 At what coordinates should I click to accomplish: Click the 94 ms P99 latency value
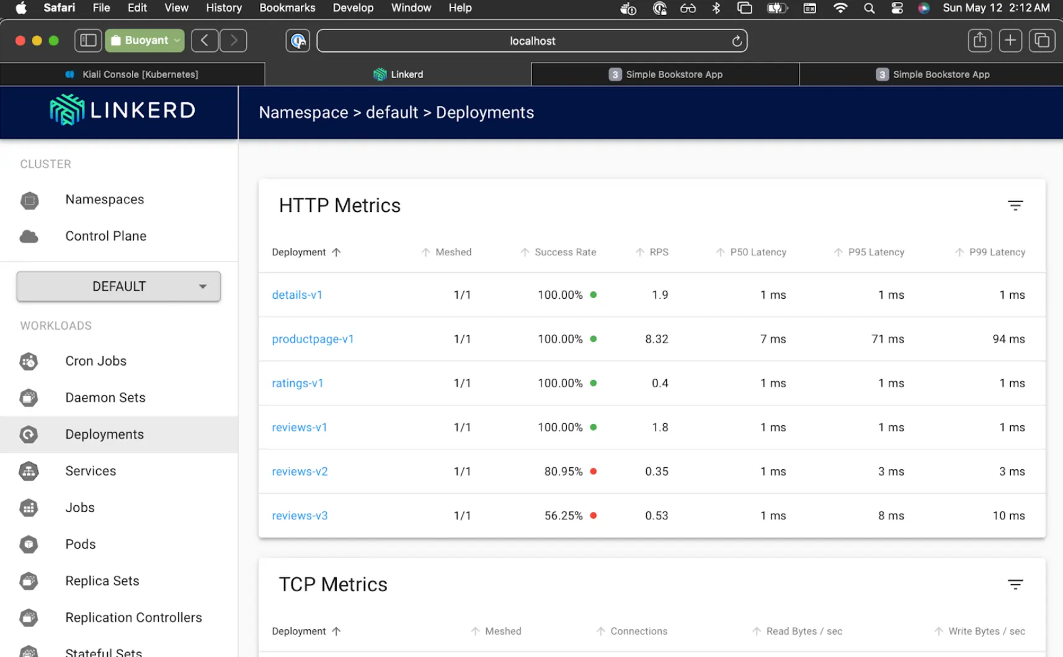[1008, 339]
